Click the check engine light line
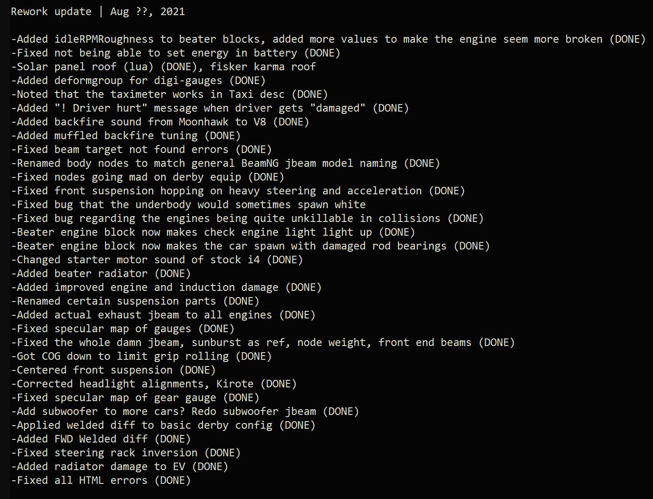Viewport: 653px width, 499px height. pos(213,233)
